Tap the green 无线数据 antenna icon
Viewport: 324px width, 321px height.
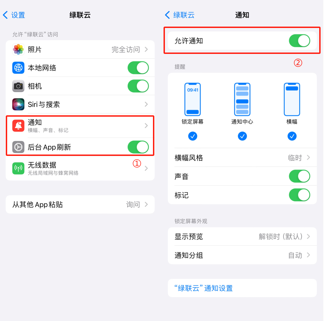(x=18, y=168)
